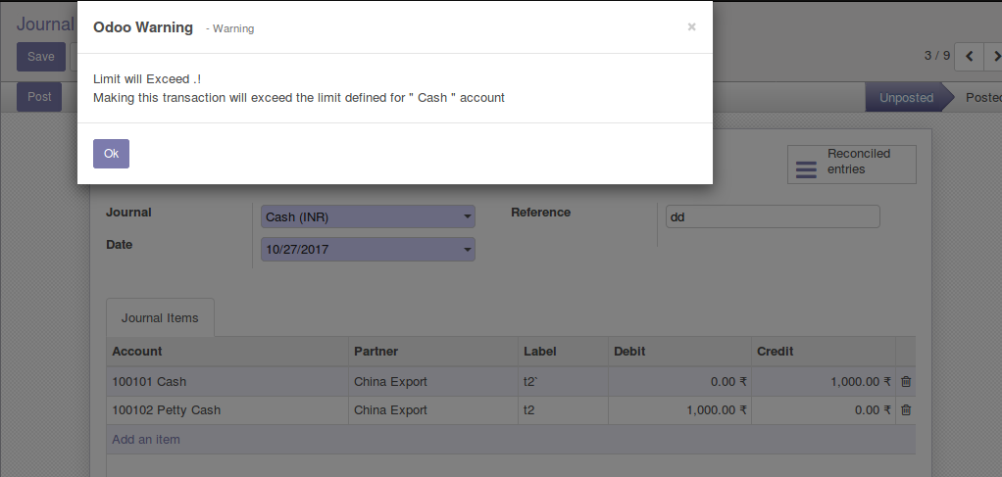Sort by the Debit column header
Image resolution: width=1002 pixels, height=477 pixels.
click(629, 352)
